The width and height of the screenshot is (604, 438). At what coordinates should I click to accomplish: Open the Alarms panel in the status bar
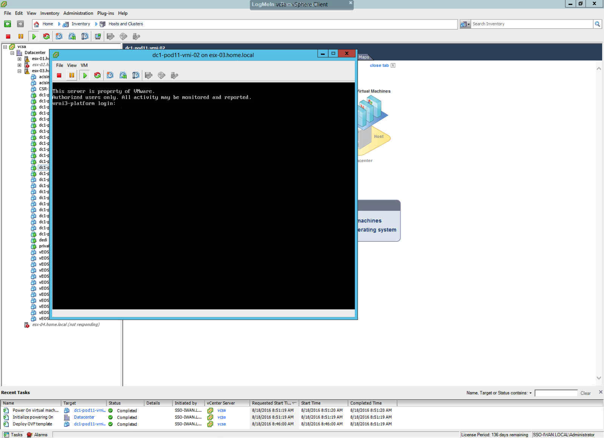point(37,435)
